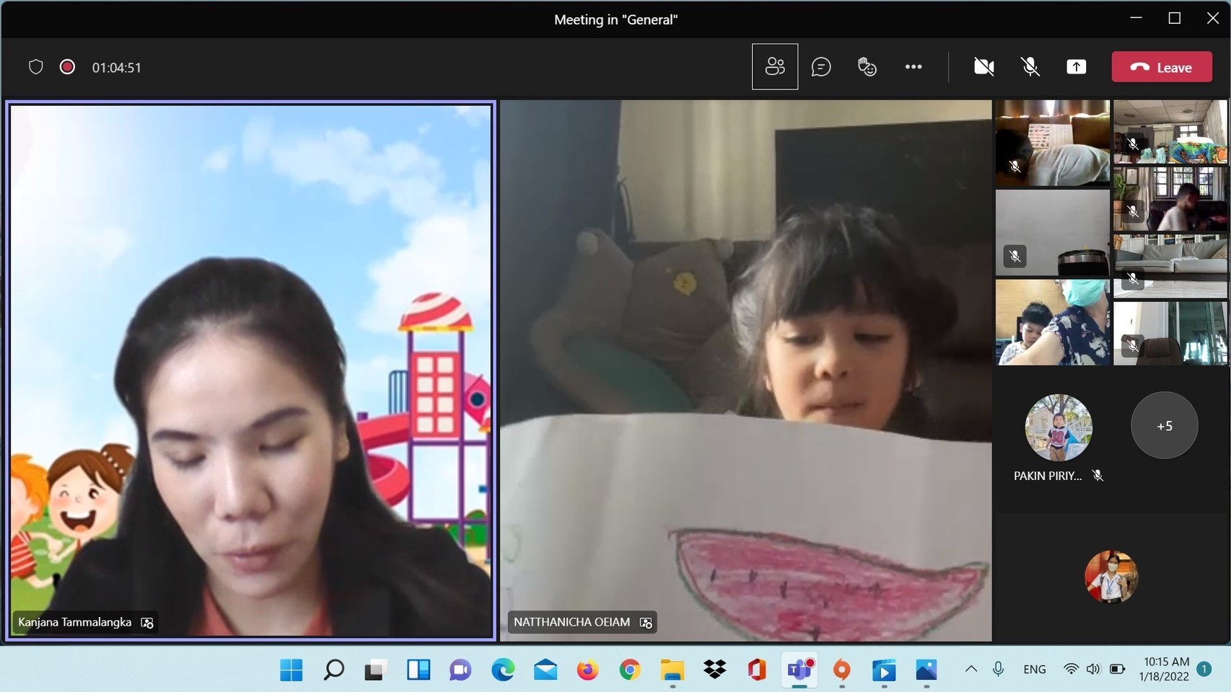1231x692 pixels.
Task: Open the Windows Start menu
Action: (292, 670)
